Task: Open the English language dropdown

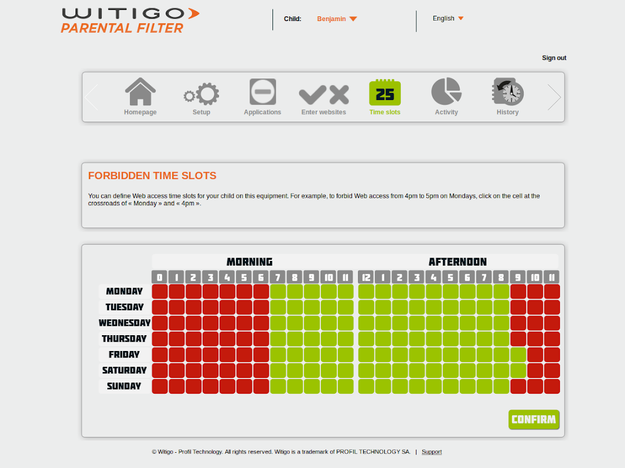Action: point(448,18)
